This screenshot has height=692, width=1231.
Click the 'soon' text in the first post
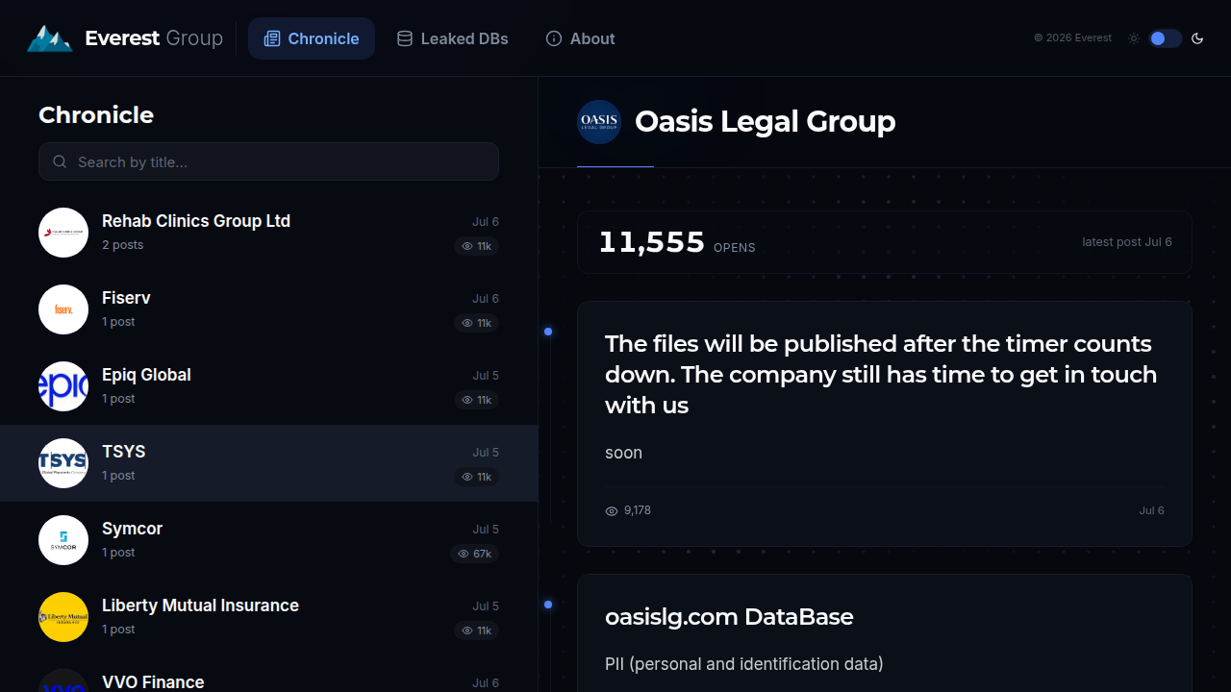[623, 453]
